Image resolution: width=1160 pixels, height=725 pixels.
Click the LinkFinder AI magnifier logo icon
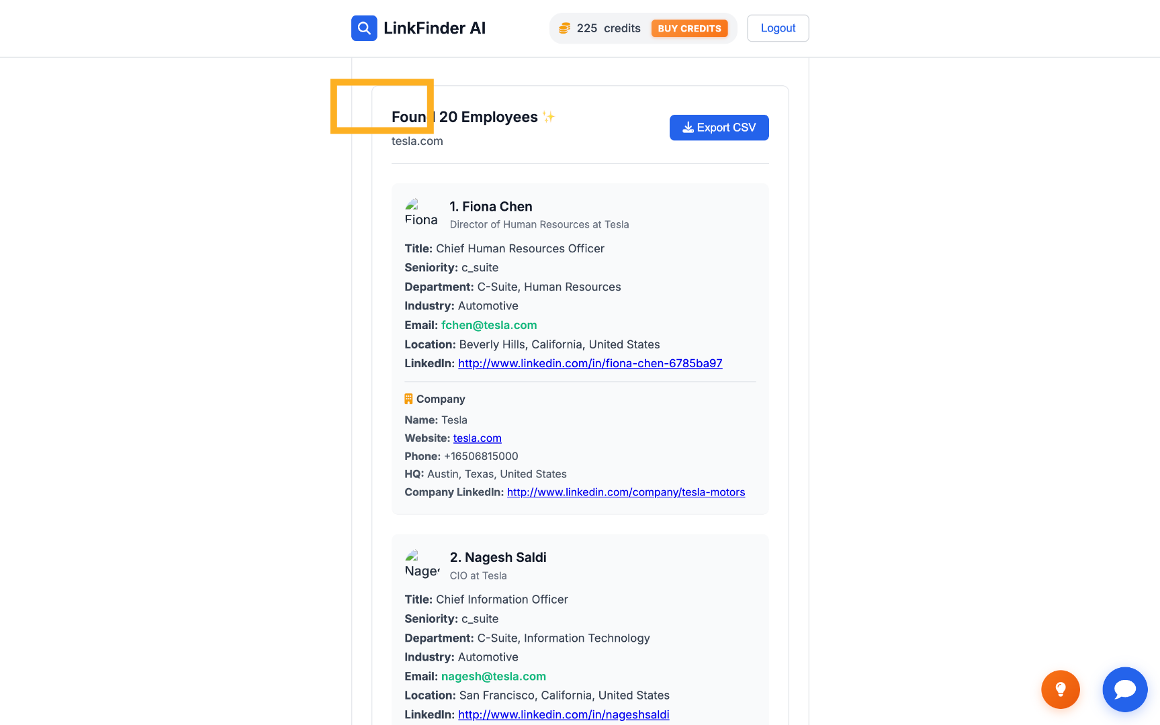[x=364, y=28]
